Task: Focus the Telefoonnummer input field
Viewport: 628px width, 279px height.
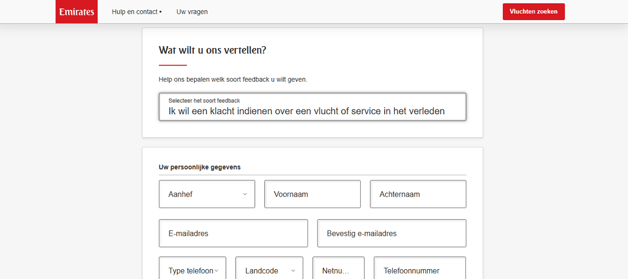Action: 420,268
